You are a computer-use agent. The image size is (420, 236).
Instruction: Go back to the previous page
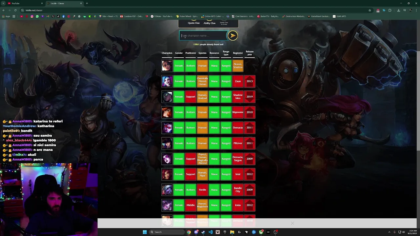4,10
